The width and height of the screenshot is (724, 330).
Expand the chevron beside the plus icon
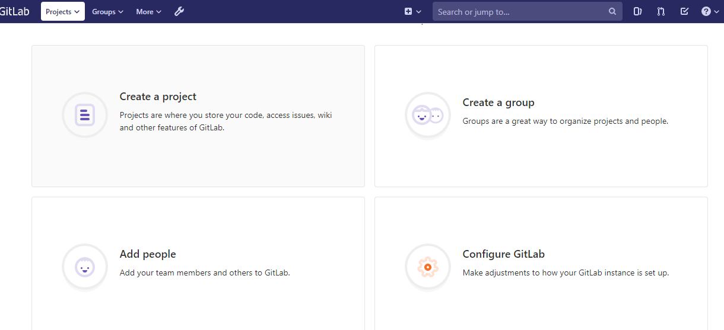coord(419,12)
